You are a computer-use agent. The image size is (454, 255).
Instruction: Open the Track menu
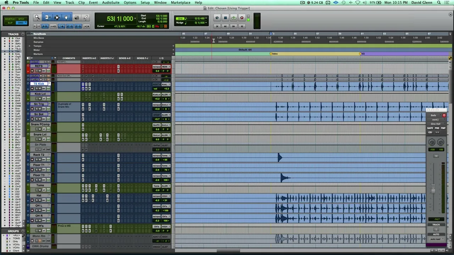tap(70, 2)
